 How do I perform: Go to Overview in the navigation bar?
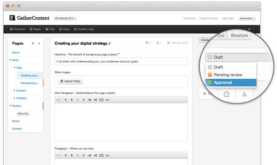click(17, 29)
